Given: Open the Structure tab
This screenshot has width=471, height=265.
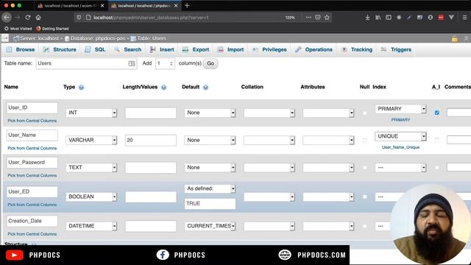Looking at the screenshot, I should 60,49.
